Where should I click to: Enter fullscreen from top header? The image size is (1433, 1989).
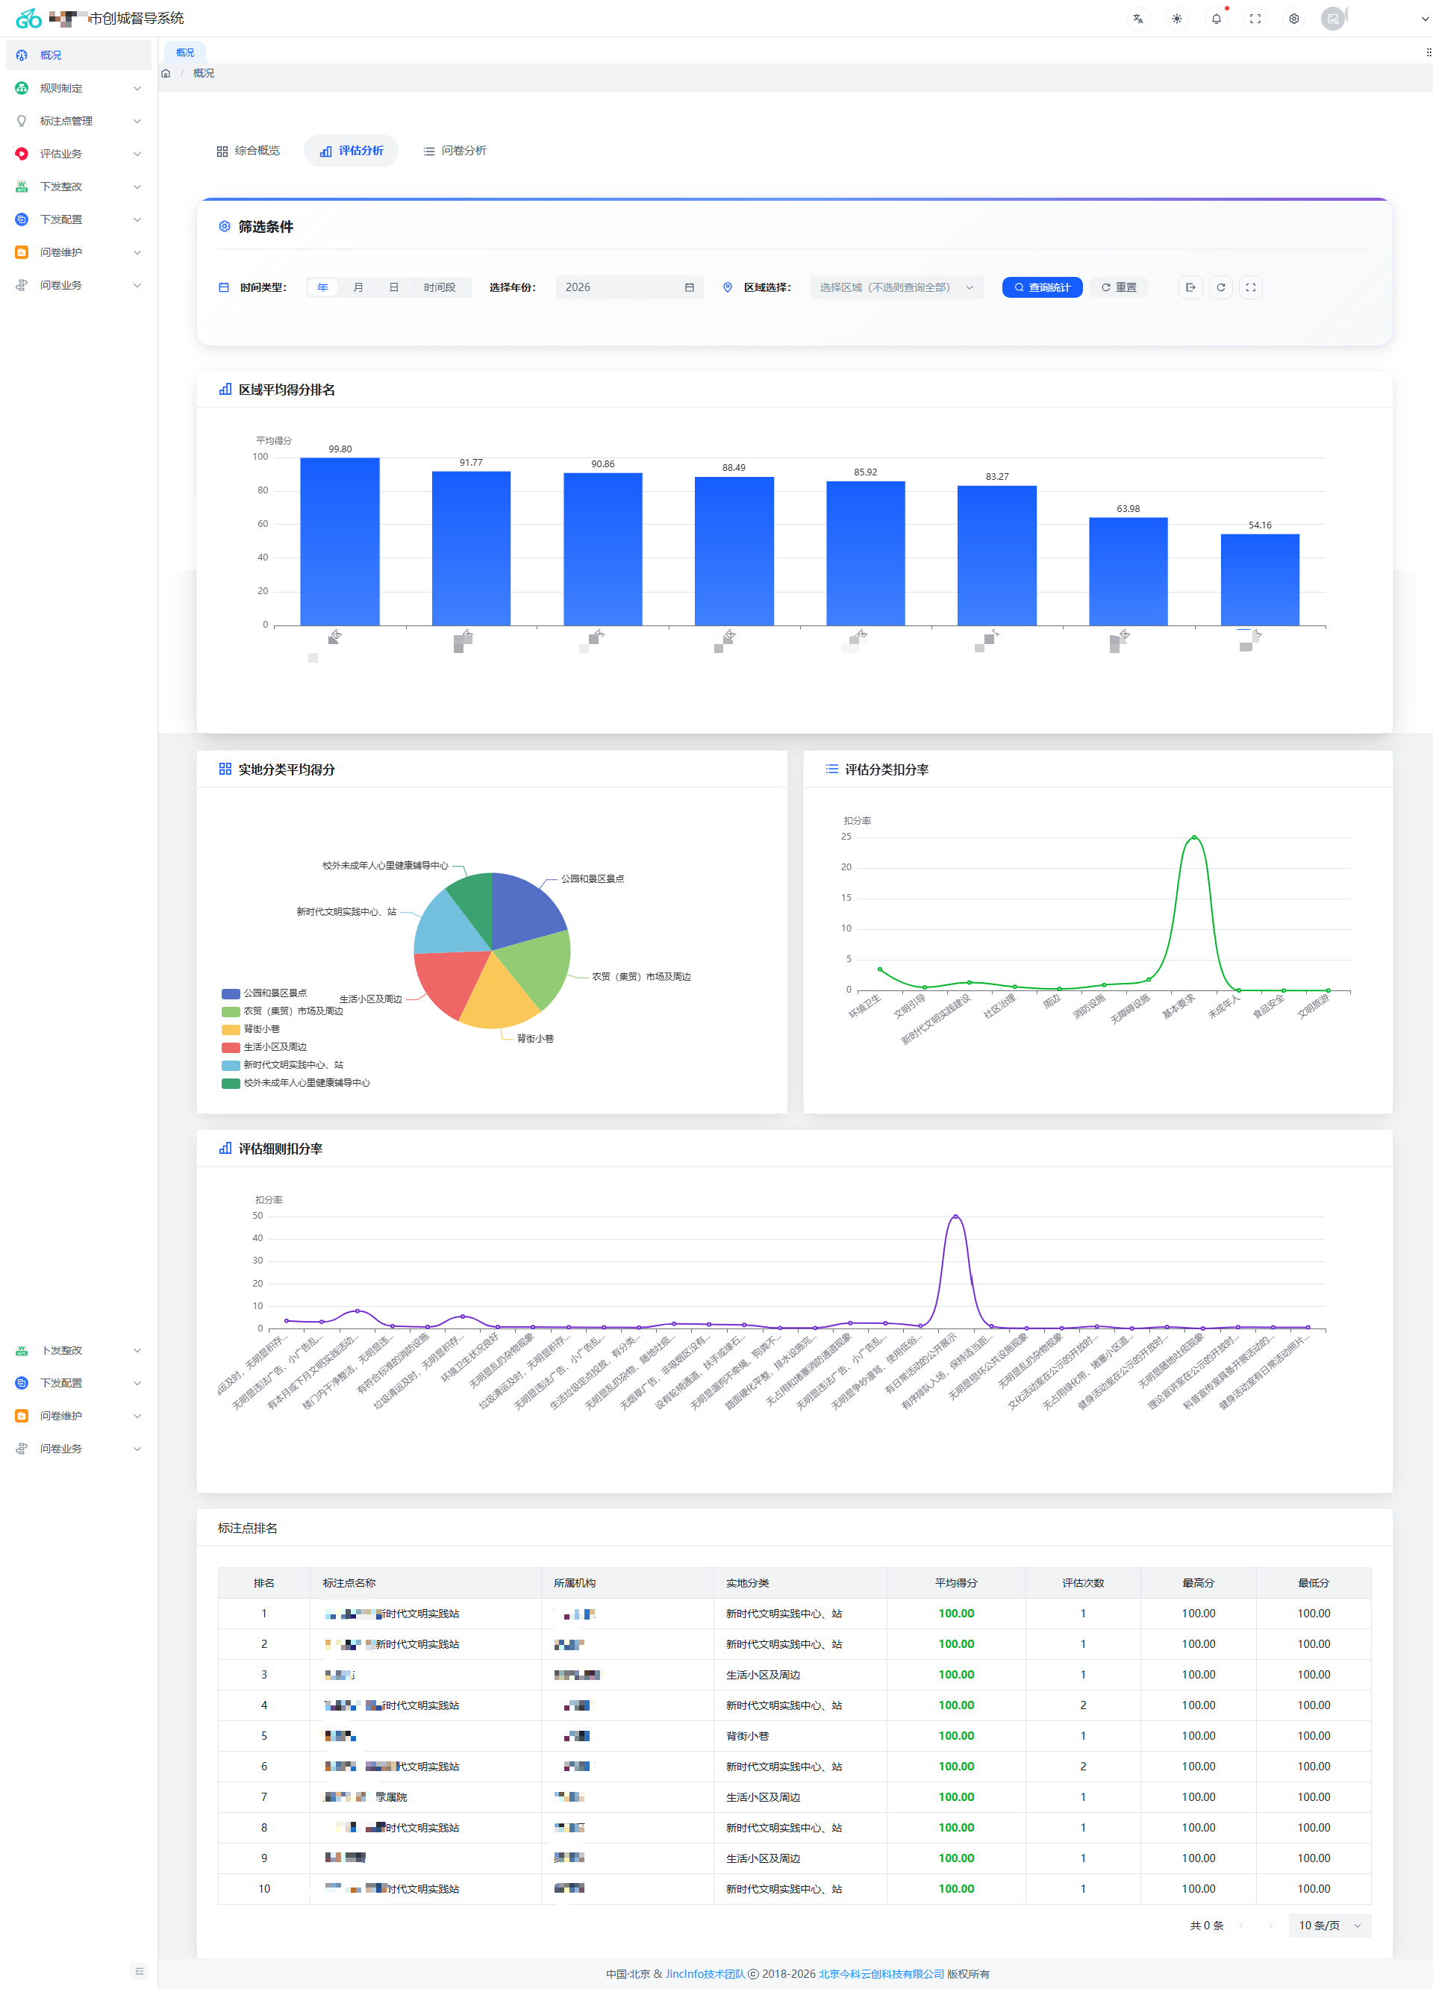click(1255, 19)
